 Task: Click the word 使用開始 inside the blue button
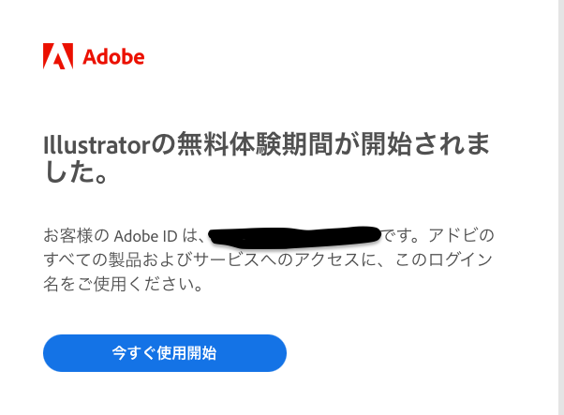click(186, 353)
